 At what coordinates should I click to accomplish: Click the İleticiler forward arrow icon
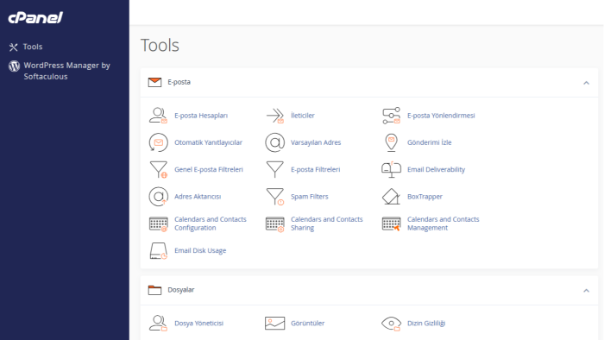(x=275, y=116)
